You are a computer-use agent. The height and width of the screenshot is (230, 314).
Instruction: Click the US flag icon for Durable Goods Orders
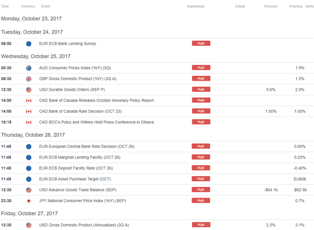point(29,89)
